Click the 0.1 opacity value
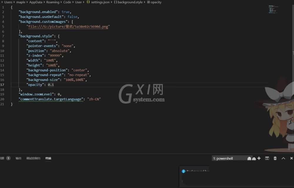The width and height of the screenshot is (294, 188). coord(51,85)
